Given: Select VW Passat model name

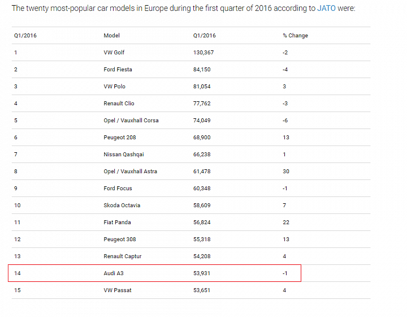Looking at the screenshot, I should click(x=118, y=290).
